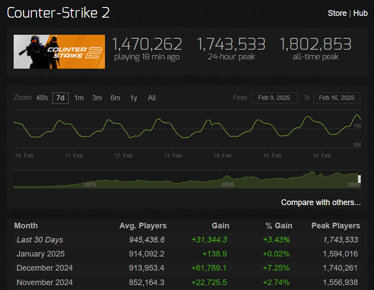Select the November 2024 row label
The width and height of the screenshot is (374, 290).
pos(45,283)
